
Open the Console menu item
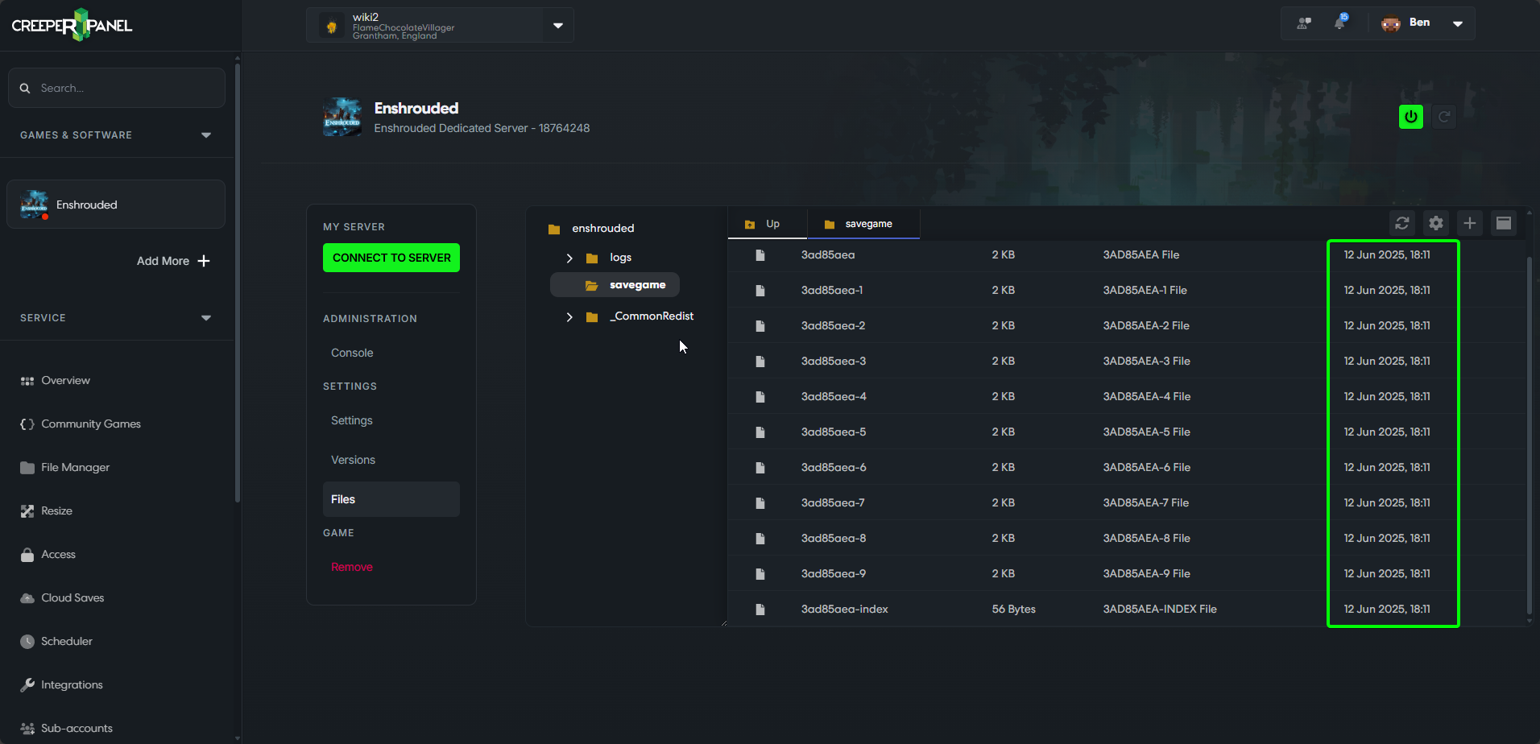352,353
